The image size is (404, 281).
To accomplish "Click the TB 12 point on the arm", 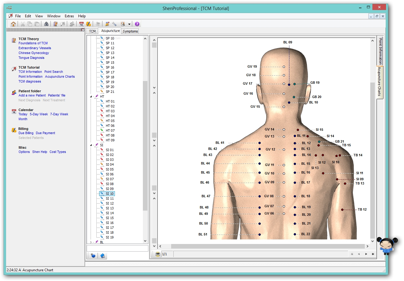I will pyautogui.click(x=342, y=210).
